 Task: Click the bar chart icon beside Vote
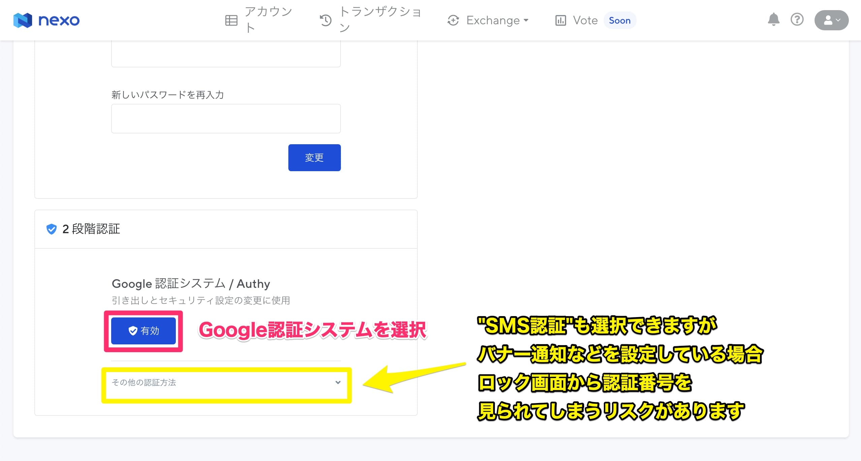coord(561,20)
